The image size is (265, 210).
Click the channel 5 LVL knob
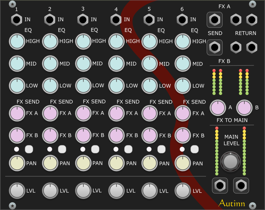click(150, 191)
